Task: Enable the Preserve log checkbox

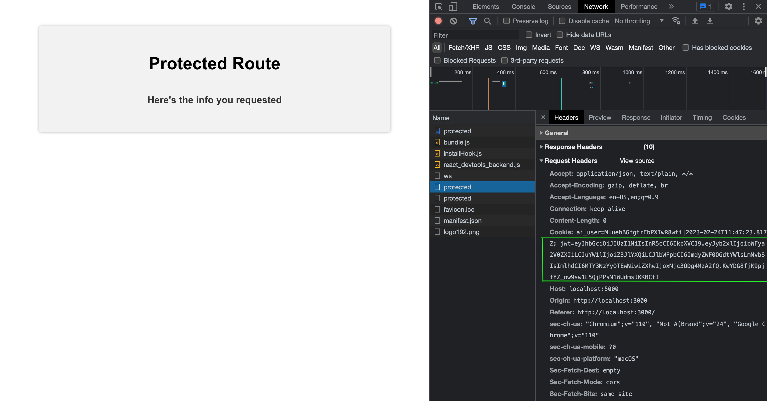Action: coord(507,21)
